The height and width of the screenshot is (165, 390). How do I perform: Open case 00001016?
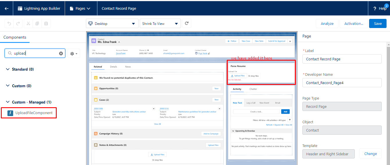click(164, 109)
